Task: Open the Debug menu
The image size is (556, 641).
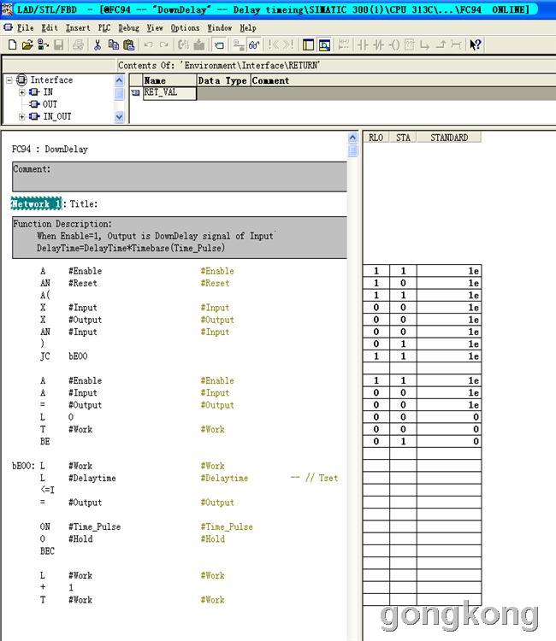Action: point(128,28)
